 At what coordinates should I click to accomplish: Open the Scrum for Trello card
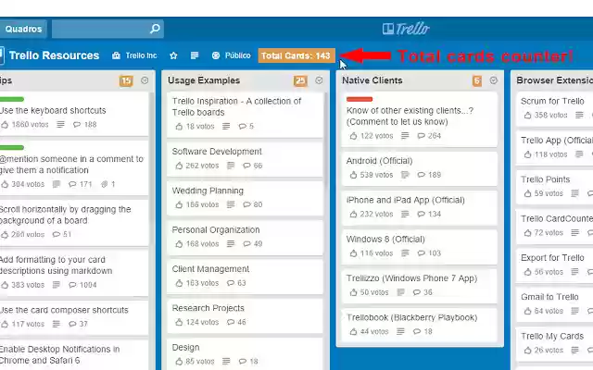pos(555,108)
